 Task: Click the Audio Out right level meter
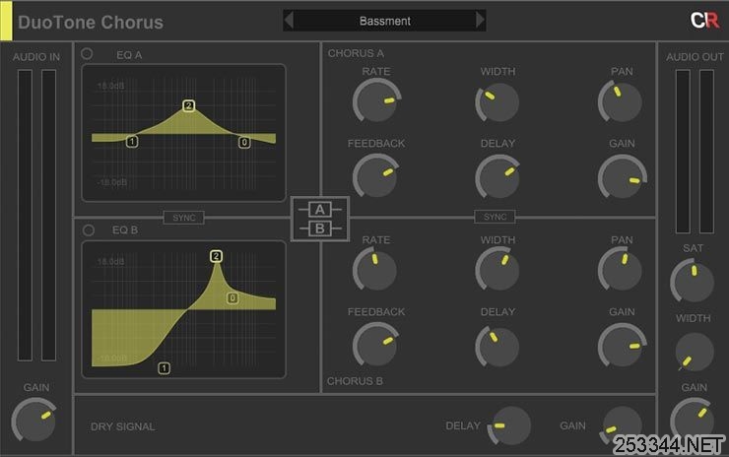point(706,152)
